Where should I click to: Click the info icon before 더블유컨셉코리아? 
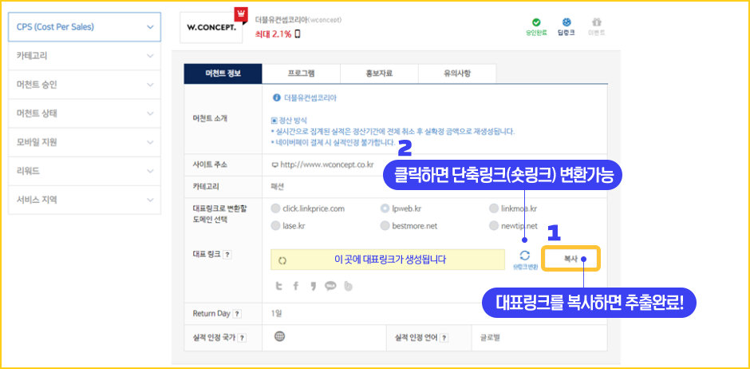[x=277, y=98]
